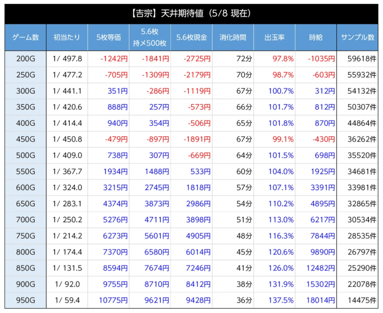
Task: Click the 120.6% payout rate cell
Action: pyautogui.click(x=281, y=252)
